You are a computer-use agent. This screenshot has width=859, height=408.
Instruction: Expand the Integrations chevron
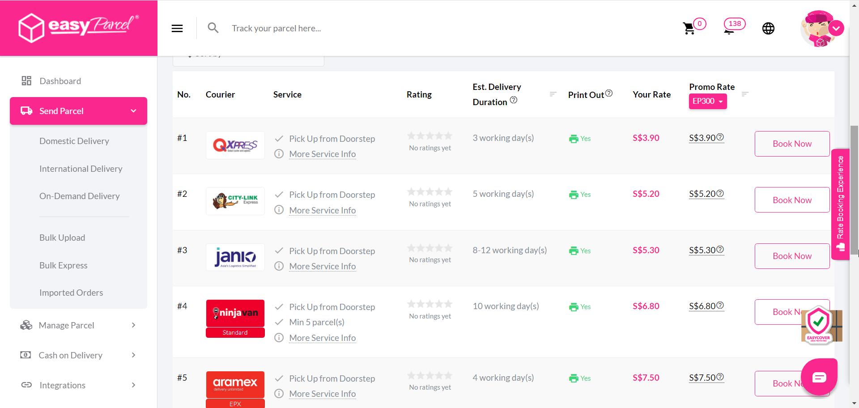click(x=133, y=385)
